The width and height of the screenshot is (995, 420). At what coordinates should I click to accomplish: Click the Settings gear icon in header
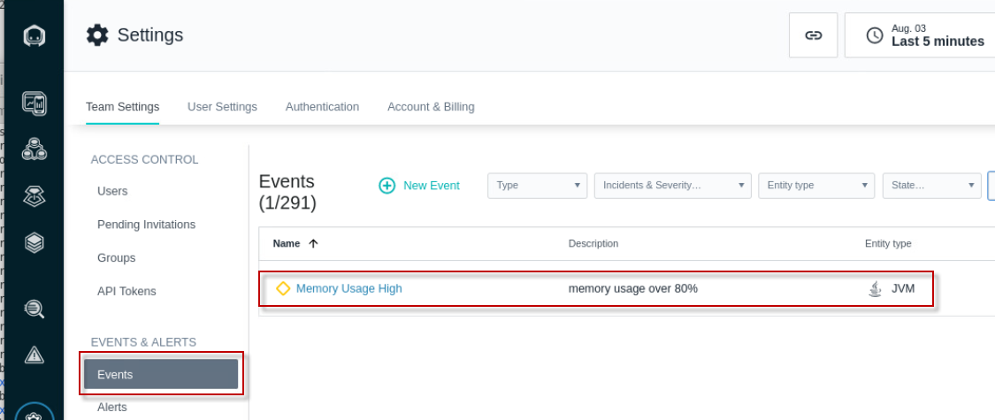pos(97,34)
